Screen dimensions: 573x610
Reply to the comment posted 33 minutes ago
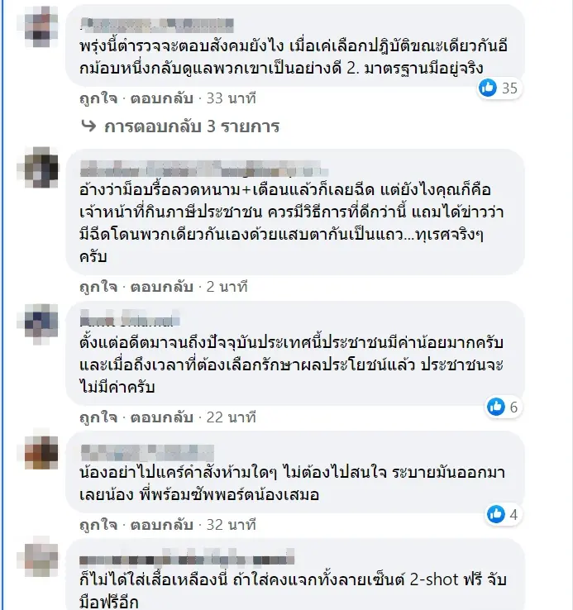[161, 98]
